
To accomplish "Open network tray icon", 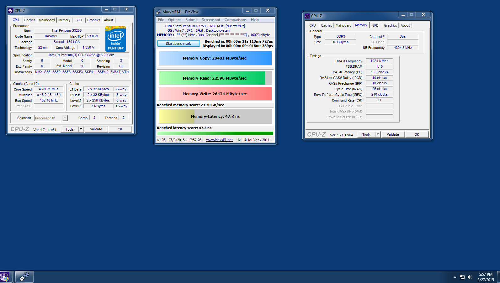I will [x=462, y=277].
